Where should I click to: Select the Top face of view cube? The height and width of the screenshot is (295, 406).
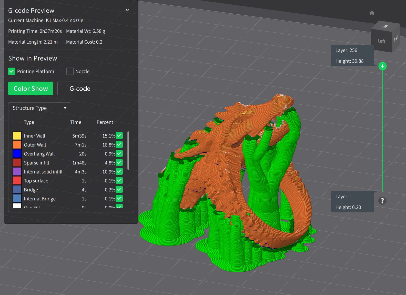click(385, 26)
